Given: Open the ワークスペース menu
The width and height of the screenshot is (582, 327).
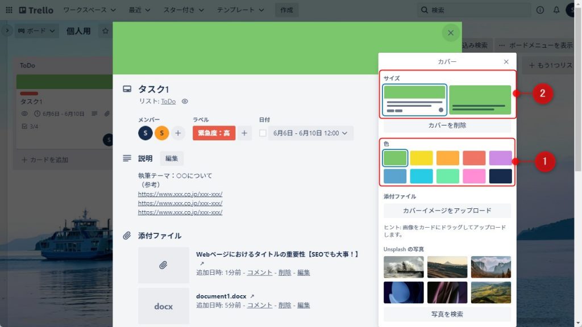Looking at the screenshot, I should (x=89, y=10).
